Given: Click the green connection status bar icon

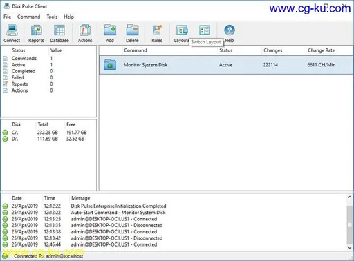Looking at the screenshot, I should [x=5, y=256].
